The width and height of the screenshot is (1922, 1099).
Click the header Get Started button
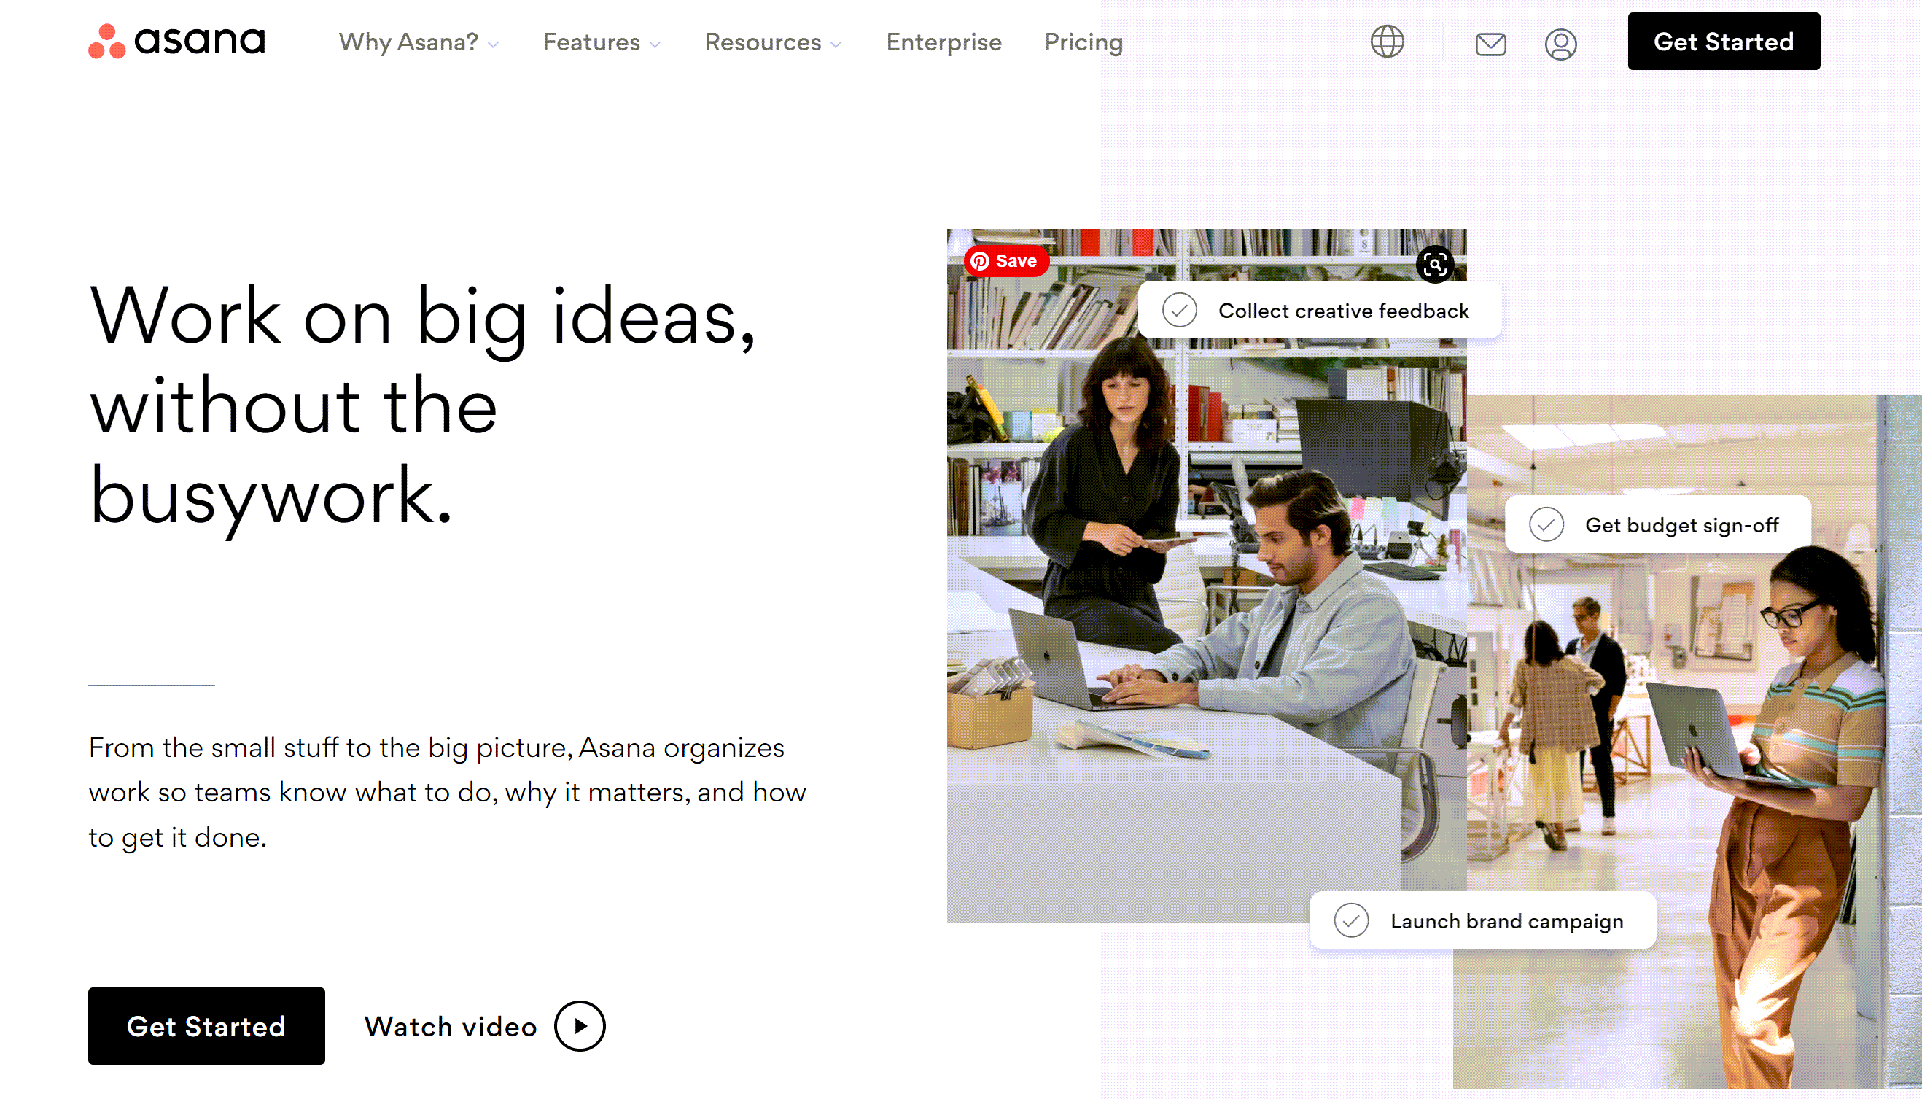(x=1723, y=42)
